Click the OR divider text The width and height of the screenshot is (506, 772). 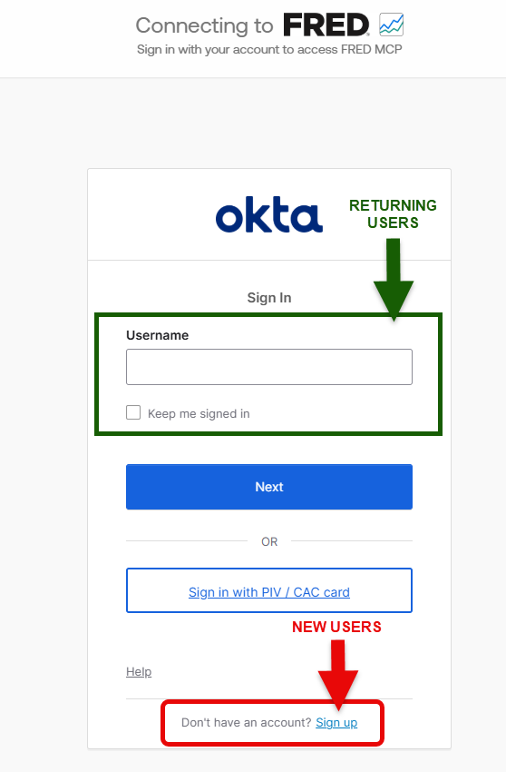point(269,541)
